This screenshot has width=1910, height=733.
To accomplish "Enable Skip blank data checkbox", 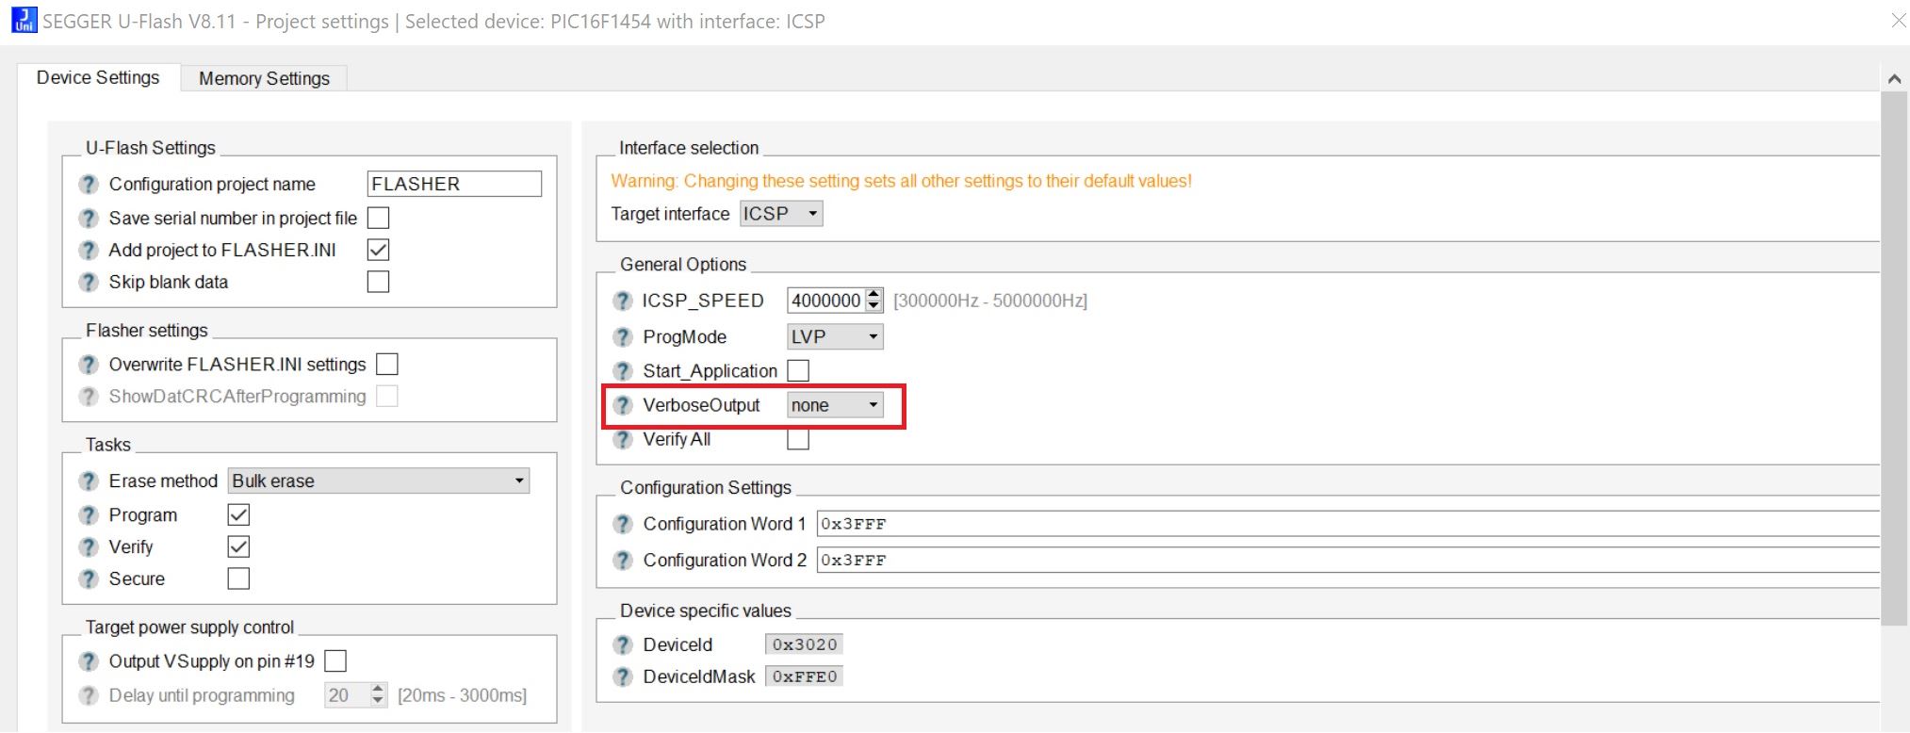I will tap(378, 282).
